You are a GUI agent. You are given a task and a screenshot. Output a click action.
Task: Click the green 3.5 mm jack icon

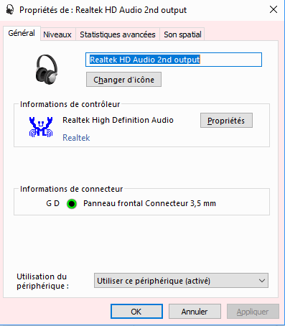[72, 204]
